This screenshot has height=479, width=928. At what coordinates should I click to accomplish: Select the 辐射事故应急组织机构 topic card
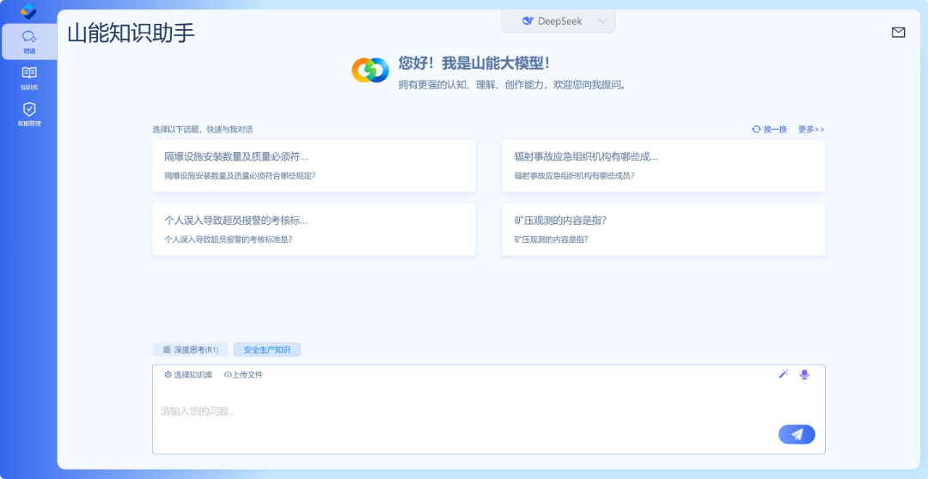[663, 167]
